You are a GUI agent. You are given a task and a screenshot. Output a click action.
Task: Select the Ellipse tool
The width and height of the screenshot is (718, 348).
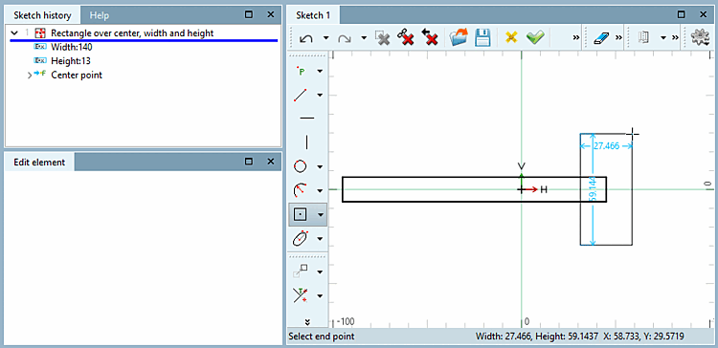(x=300, y=238)
